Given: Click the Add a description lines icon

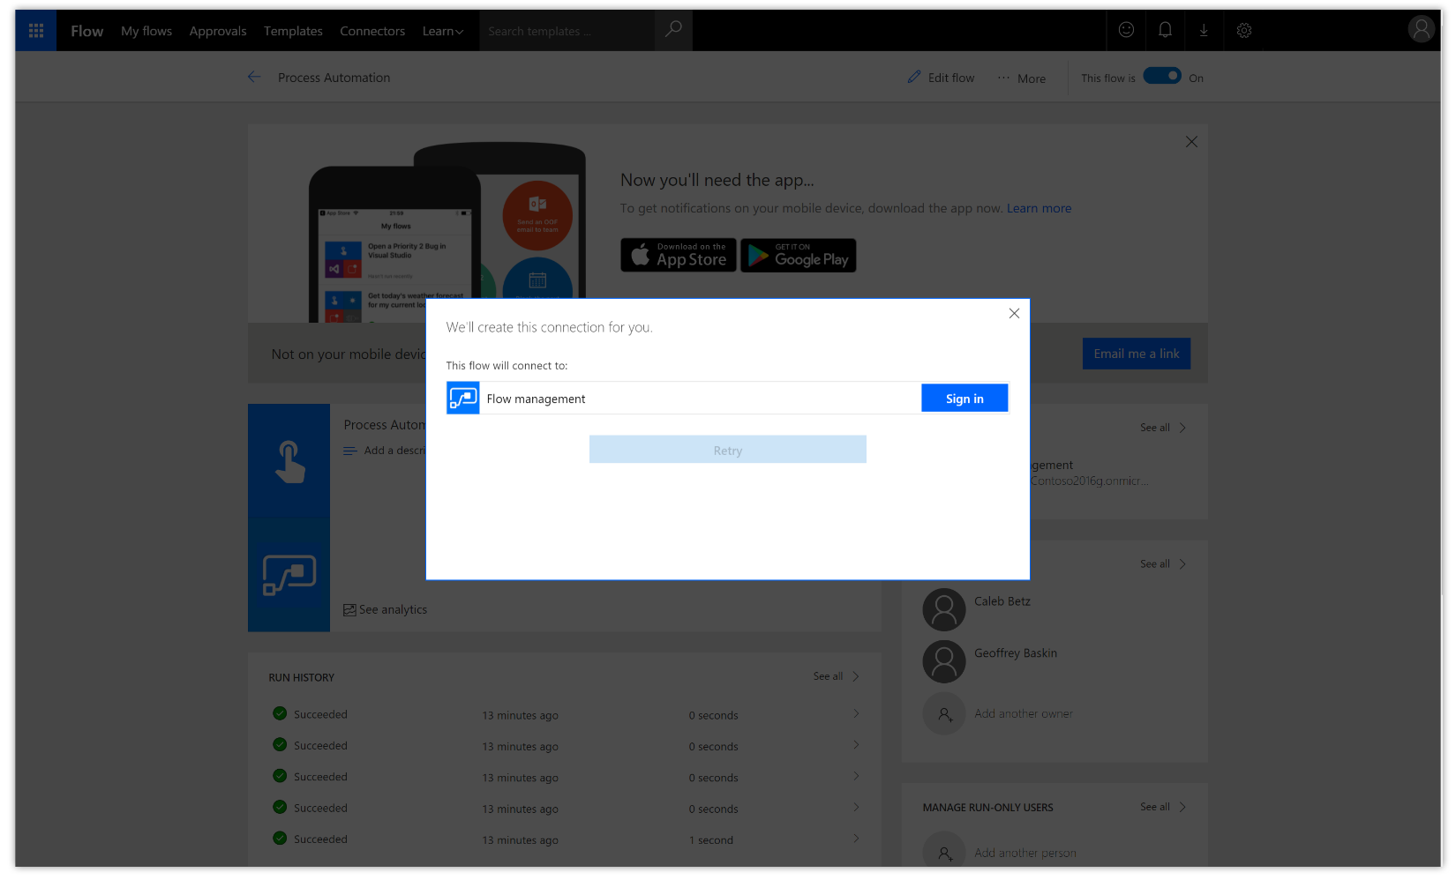Looking at the screenshot, I should tap(350, 451).
